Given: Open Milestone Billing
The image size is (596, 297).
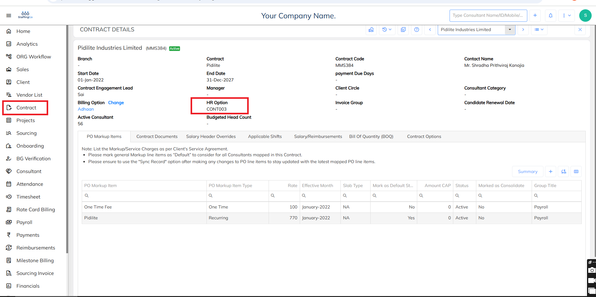Looking at the screenshot, I should click(35, 260).
